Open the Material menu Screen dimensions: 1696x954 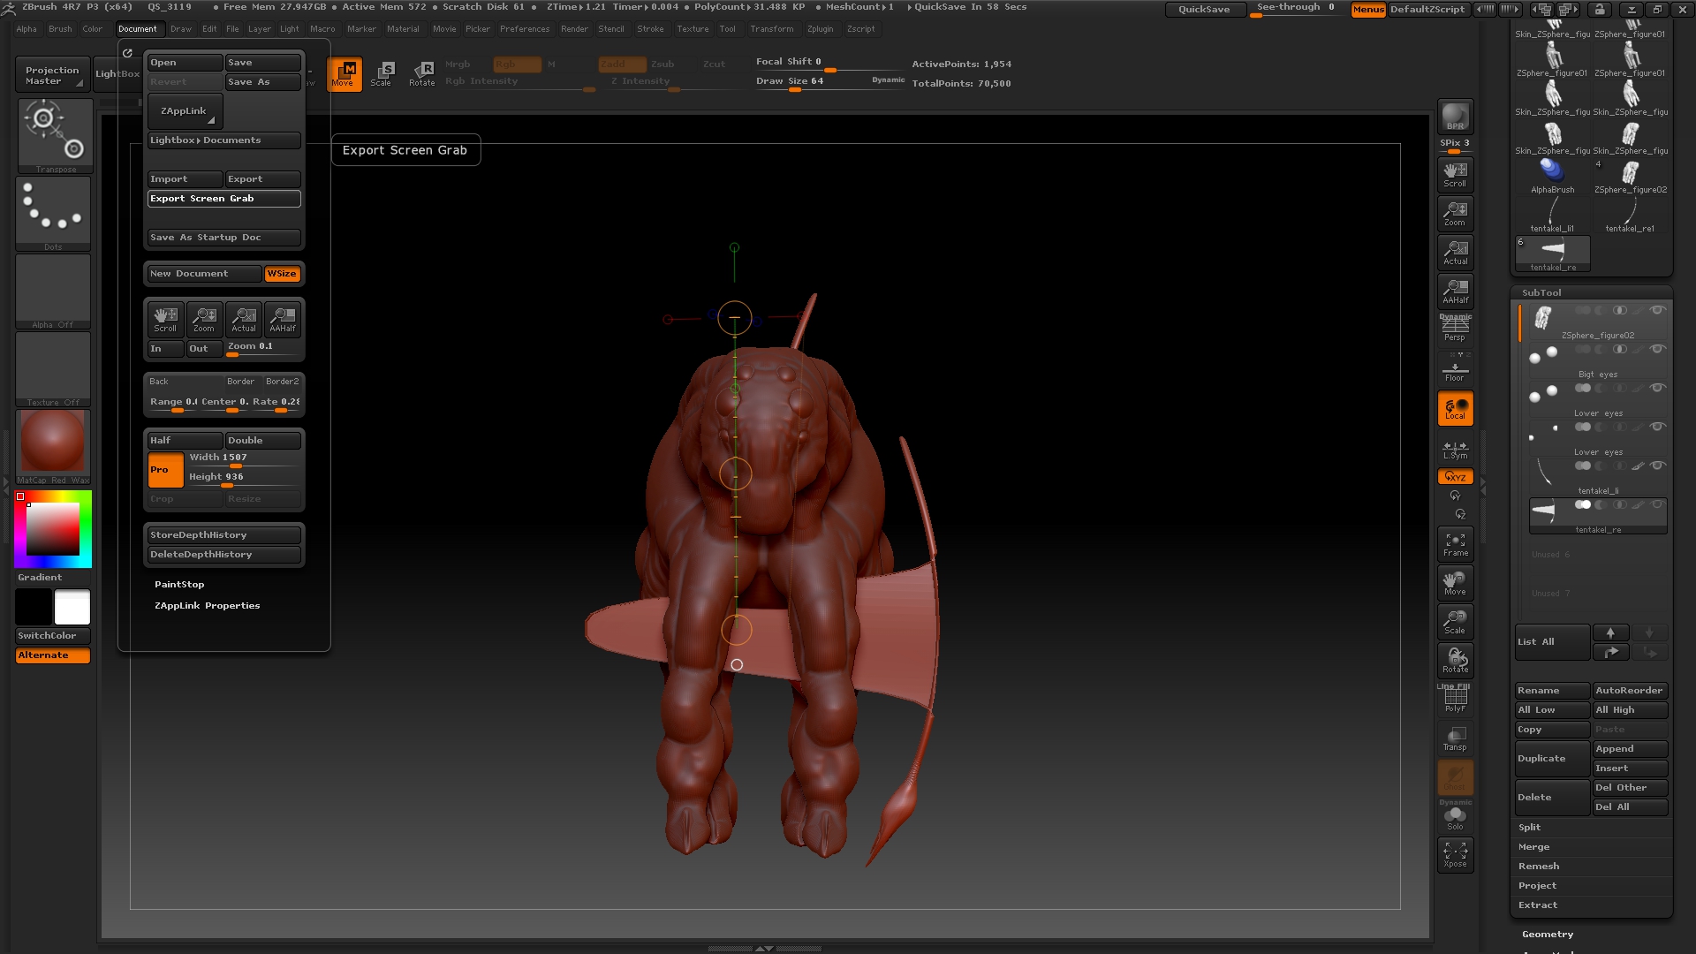[403, 29]
